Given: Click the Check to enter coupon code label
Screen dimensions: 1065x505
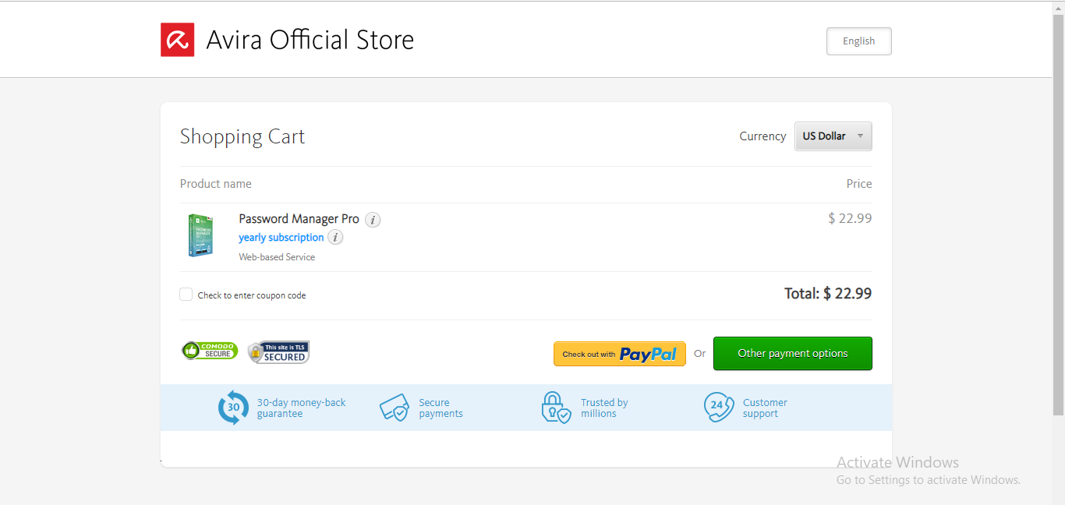Looking at the screenshot, I should click(x=252, y=295).
